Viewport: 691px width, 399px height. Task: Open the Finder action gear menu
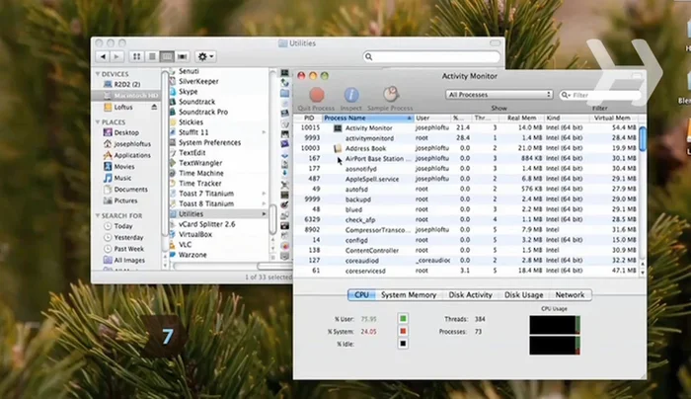[x=206, y=57]
